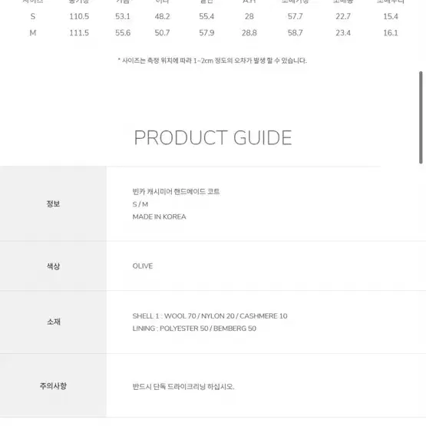Click the LINING polyester bemberg line
Screen dimensions: 426x426
(194, 329)
